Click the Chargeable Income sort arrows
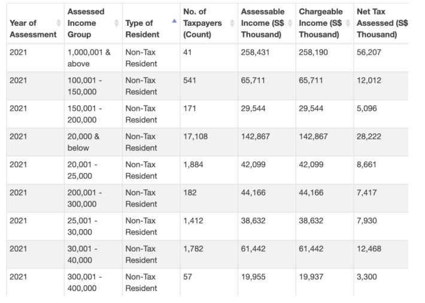 (x=348, y=23)
